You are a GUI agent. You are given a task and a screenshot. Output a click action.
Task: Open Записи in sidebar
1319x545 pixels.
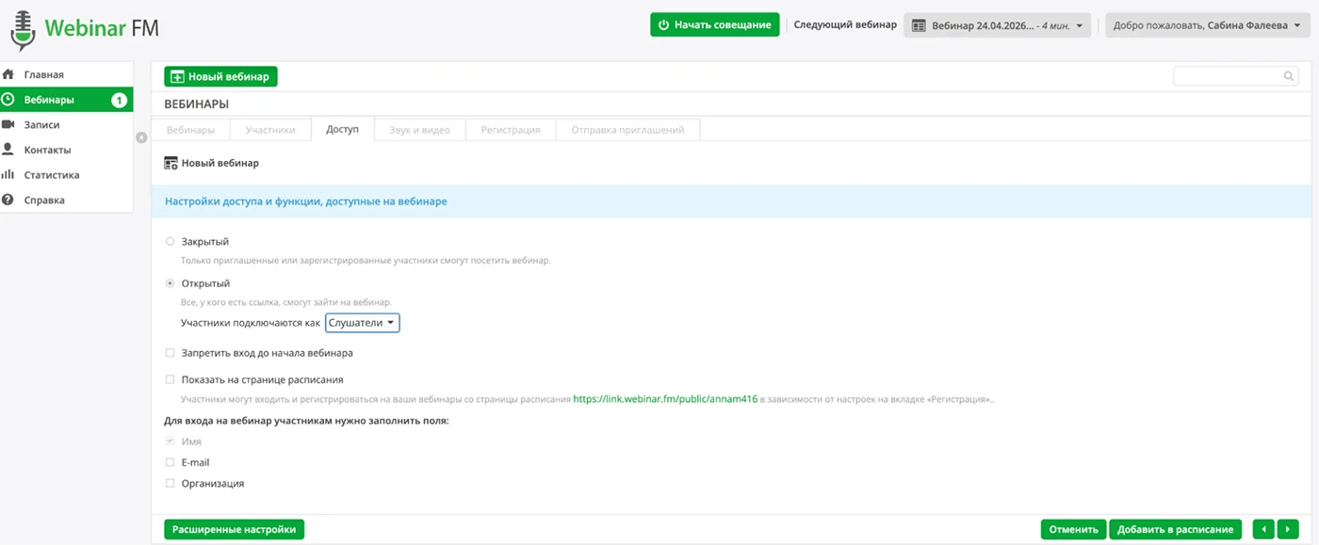67,124
